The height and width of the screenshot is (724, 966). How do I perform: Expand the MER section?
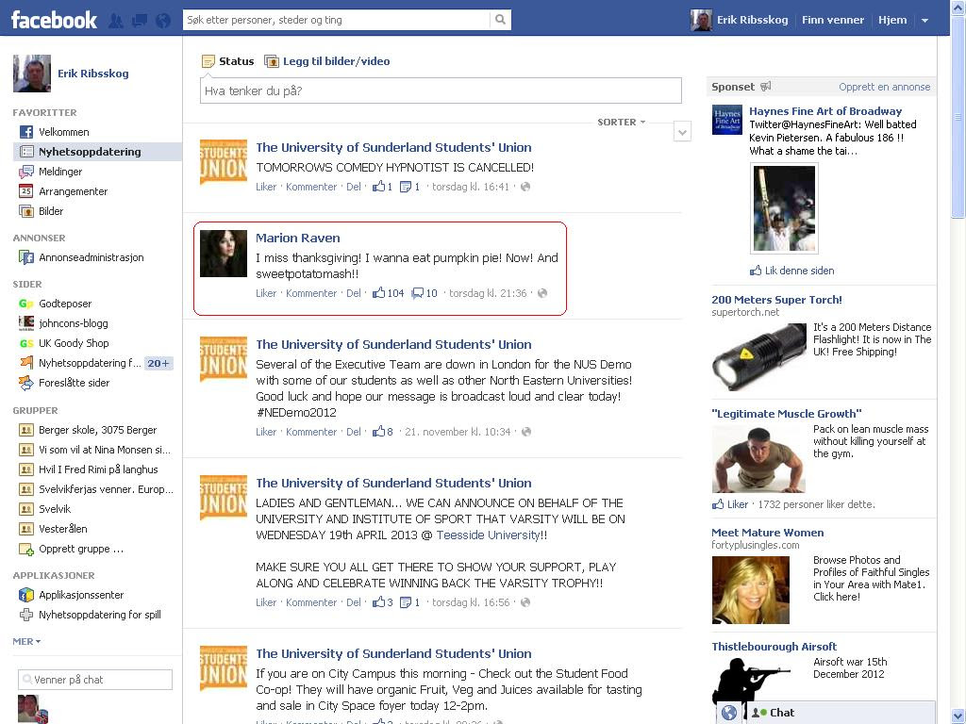[26, 641]
